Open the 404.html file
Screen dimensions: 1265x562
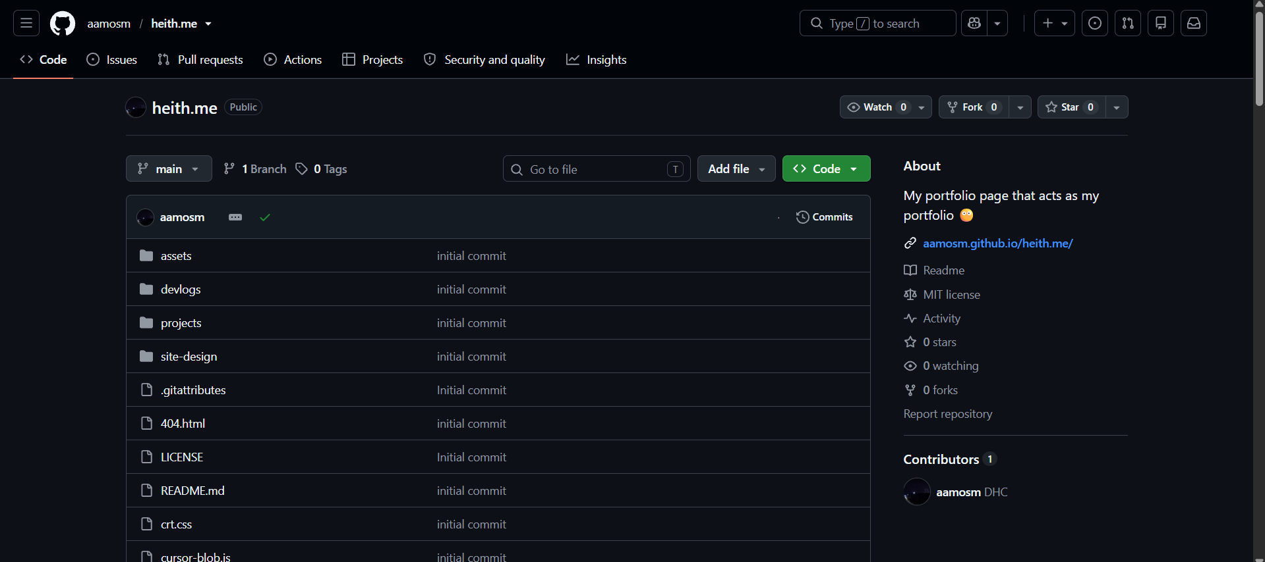[x=183, y=423]
